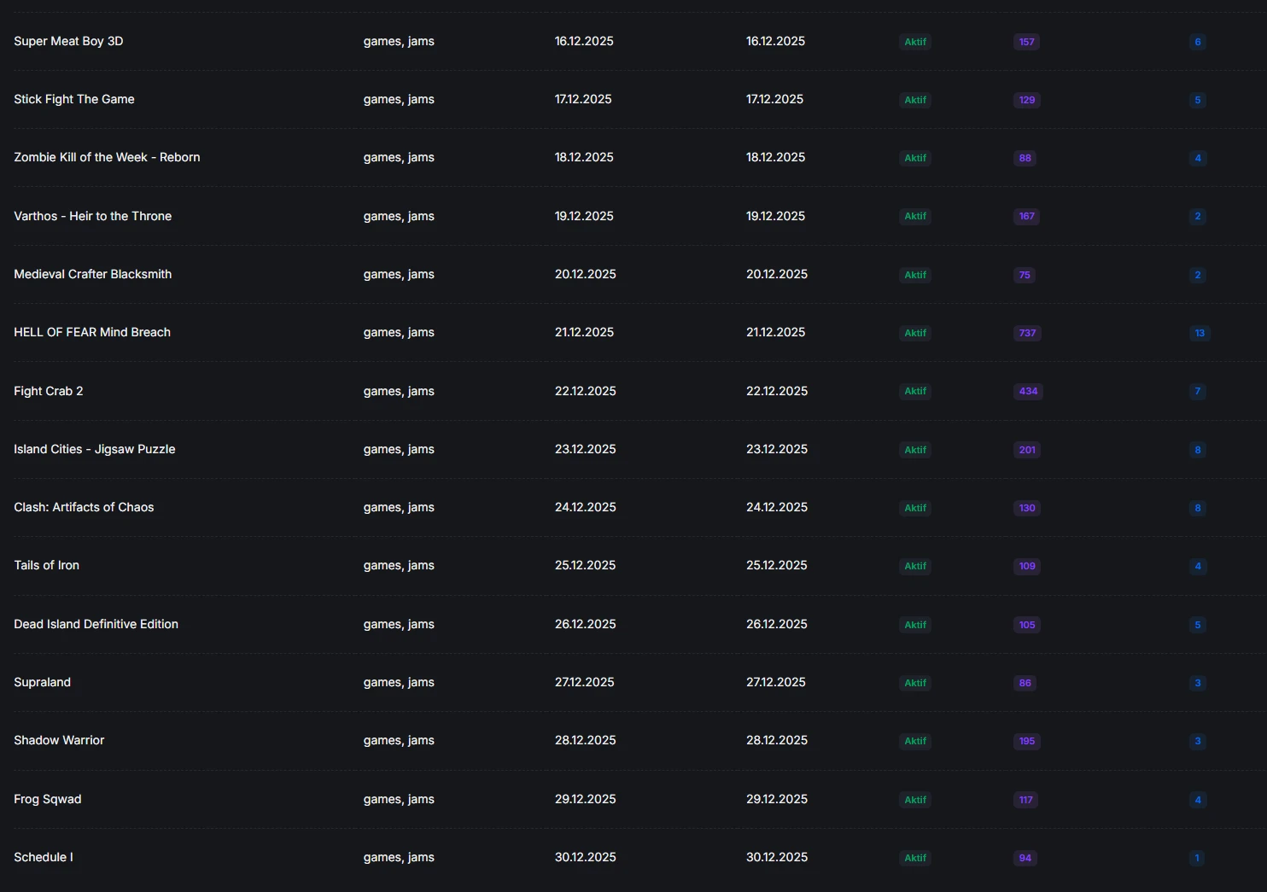Open Zombie Kill of the Week - Reborn
The image size is (1267, 892).
point(107,157)
